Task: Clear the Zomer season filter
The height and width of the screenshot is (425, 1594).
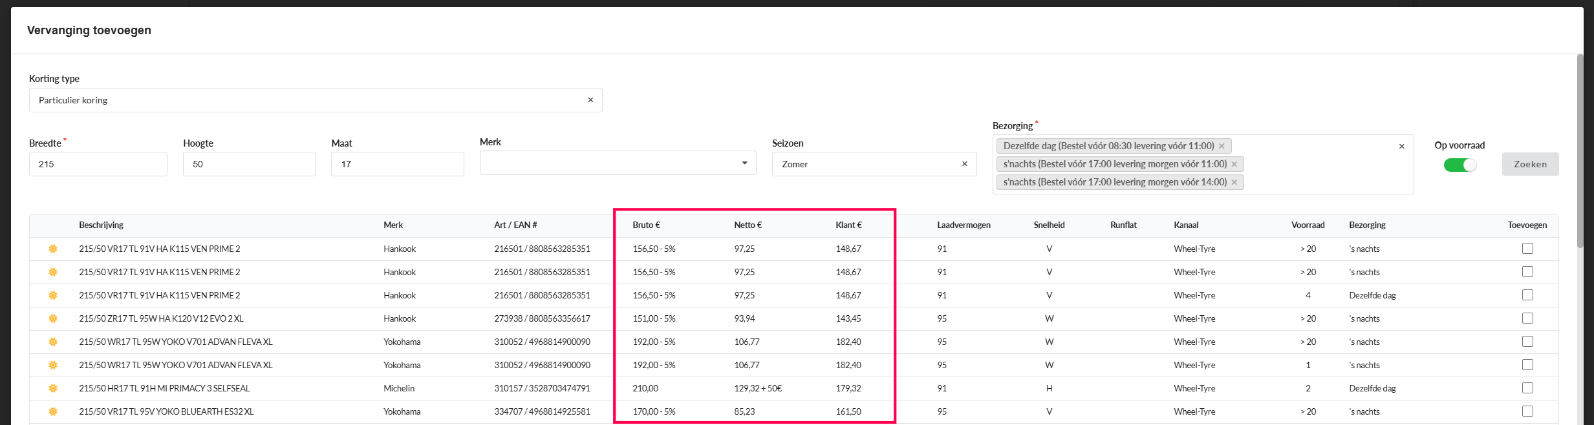Action: pyautogui.click(x=964, y=164)
